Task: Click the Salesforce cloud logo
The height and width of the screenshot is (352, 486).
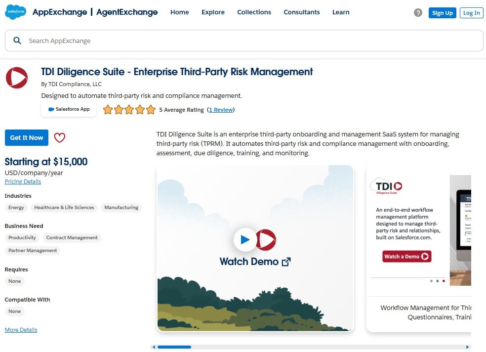Action: (15, 12)
